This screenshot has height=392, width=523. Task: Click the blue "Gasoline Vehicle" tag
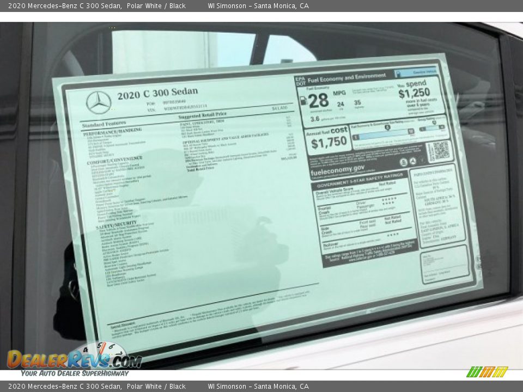click(x=416, y=72)
